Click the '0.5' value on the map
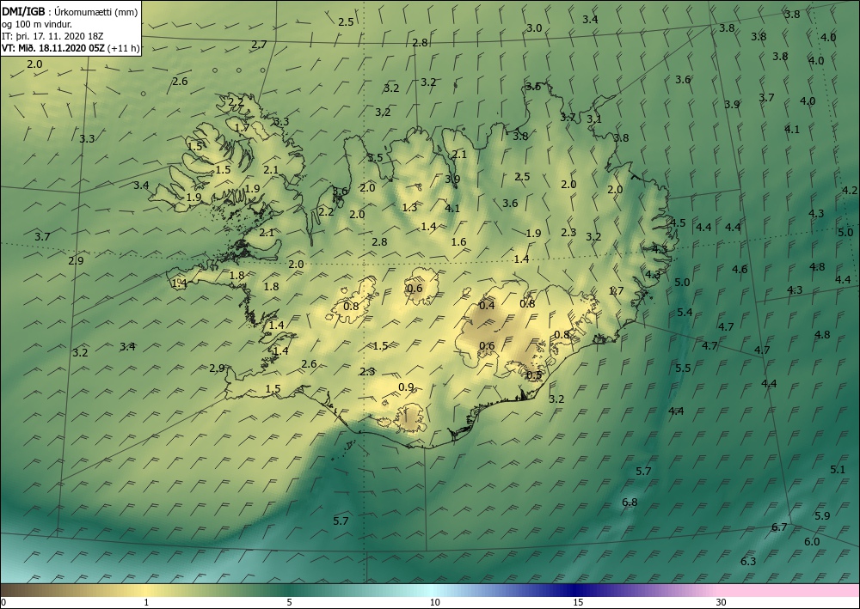 coord(534,375)
